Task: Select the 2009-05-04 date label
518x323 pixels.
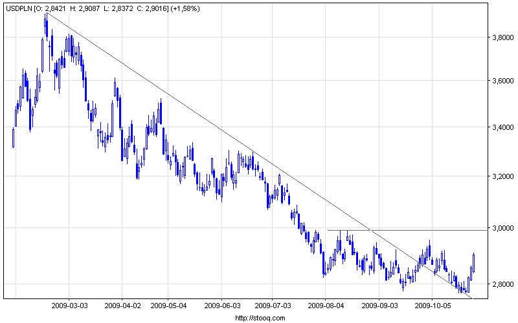Action: [x=168, y=306]
